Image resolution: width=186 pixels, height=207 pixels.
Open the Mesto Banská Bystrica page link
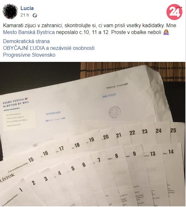click(29, 32)
